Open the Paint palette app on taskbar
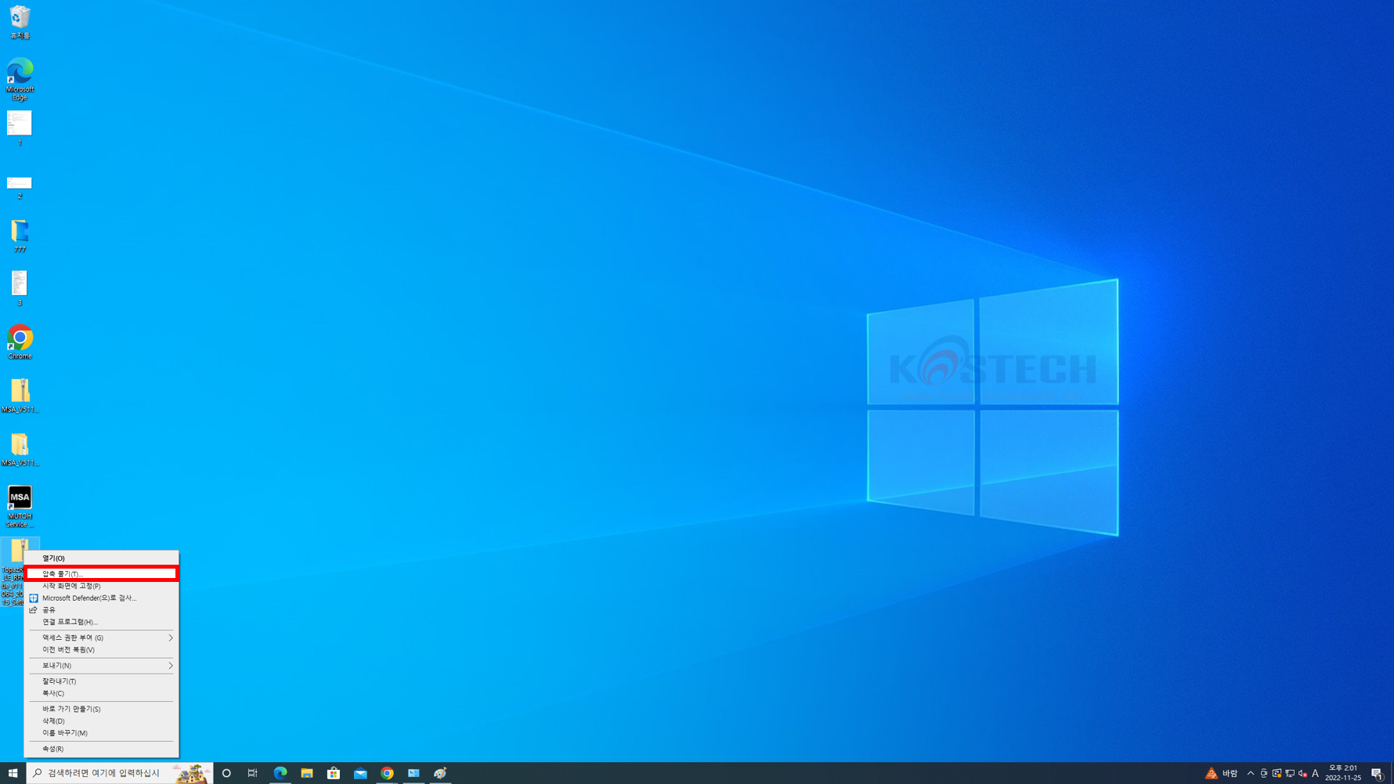This screenshot has width=1394, height=784. [440, 773]
